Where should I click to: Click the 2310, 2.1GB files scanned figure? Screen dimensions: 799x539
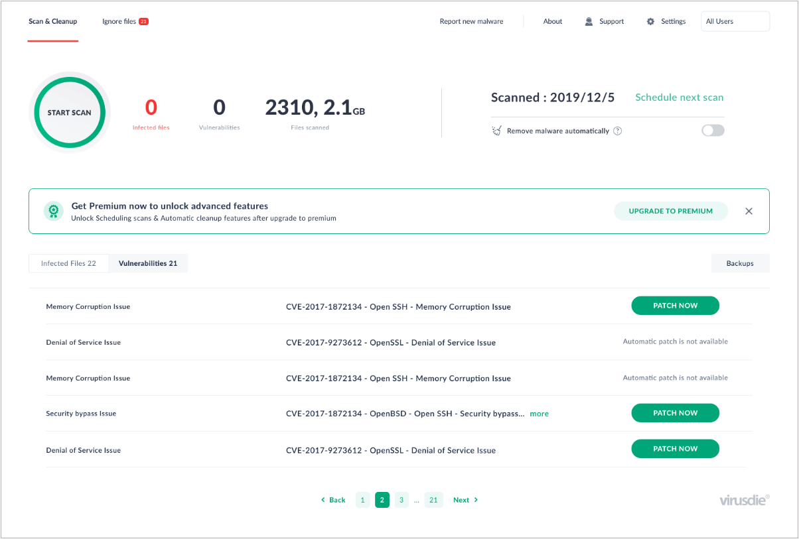(315, 107)
